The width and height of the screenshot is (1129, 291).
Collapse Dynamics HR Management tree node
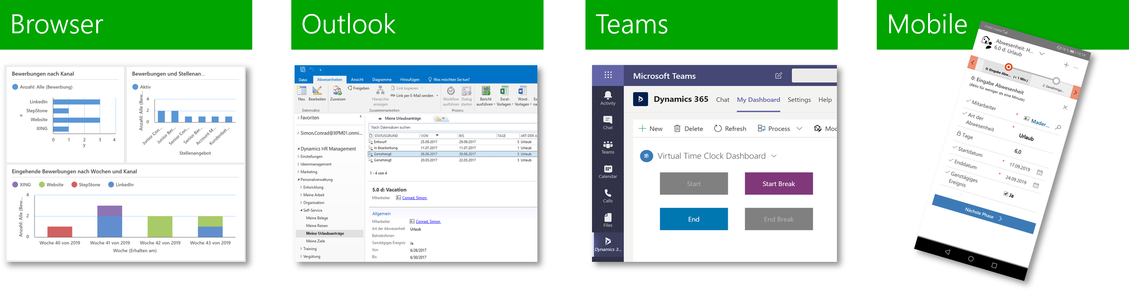coord(298,149)
